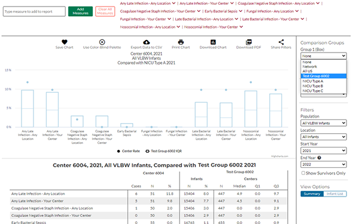Expand Nosocomial Infection - Any Location chevron
Viewport: 359px width, 224px height.
tap(178, 27)
